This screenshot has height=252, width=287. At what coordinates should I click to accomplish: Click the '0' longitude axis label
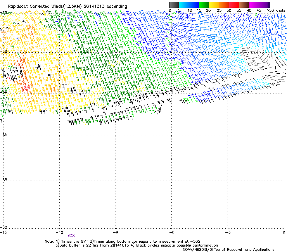coord(284,232)
